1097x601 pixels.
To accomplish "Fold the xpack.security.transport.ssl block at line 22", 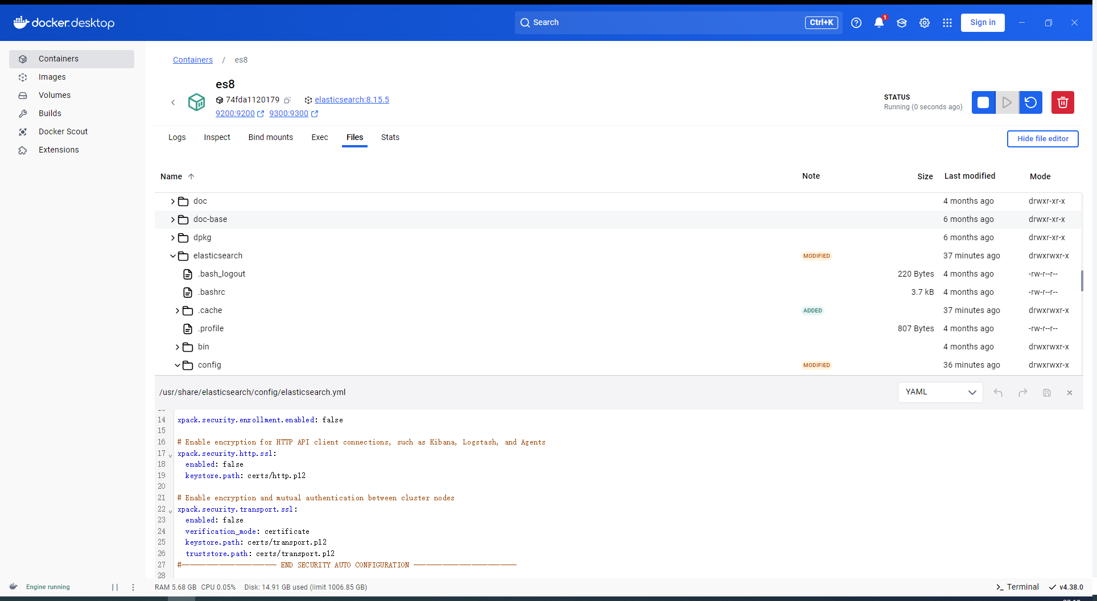I will pos(170,511).
